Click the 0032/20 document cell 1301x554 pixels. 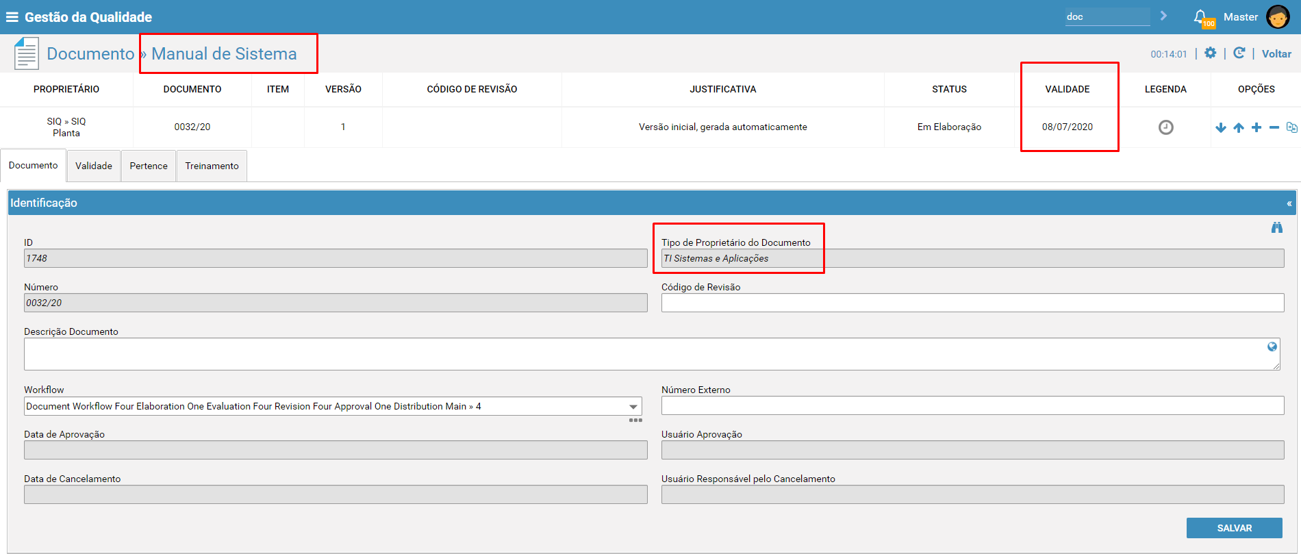(x=192, y=127)
